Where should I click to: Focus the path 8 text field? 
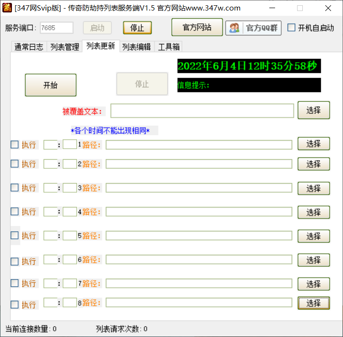coord(199,303)
